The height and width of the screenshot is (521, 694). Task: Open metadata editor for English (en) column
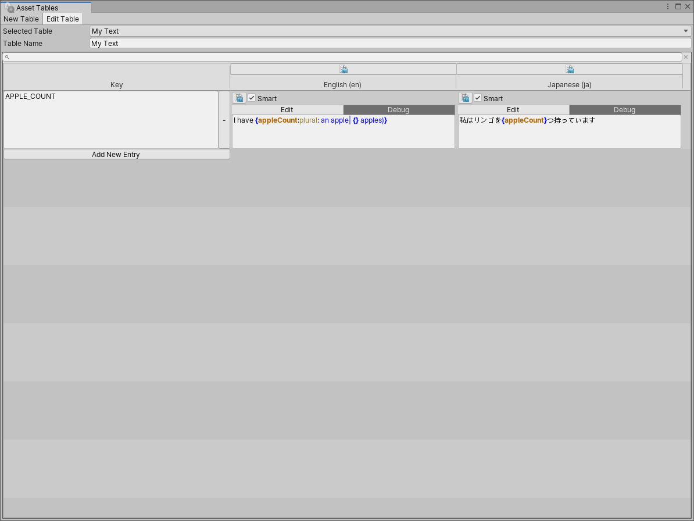click(344, 69)
